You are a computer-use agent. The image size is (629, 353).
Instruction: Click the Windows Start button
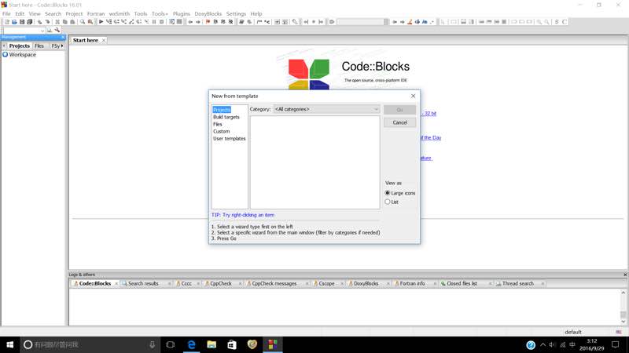click(10, 344)
